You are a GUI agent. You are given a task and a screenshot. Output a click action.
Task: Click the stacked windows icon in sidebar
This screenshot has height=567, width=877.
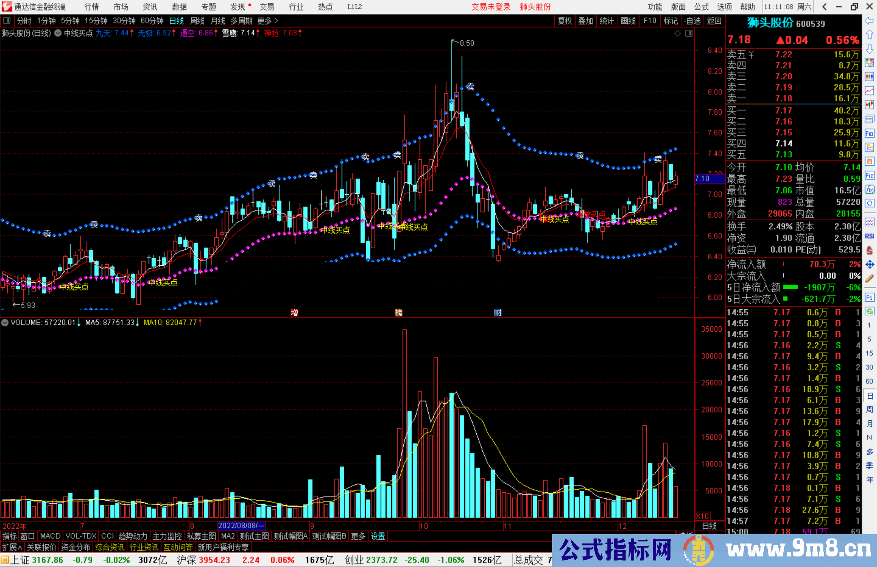[x=869, y=119]
